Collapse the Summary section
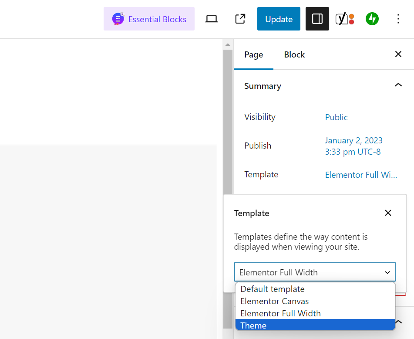The image size is (414, 339). tap(398, 85)
